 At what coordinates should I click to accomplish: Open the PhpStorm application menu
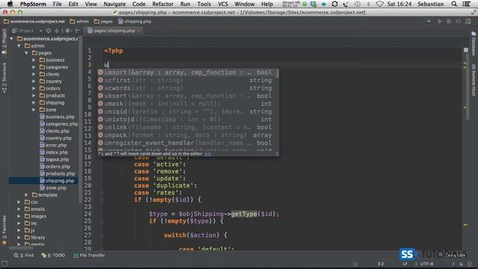[x=33, y=4]
